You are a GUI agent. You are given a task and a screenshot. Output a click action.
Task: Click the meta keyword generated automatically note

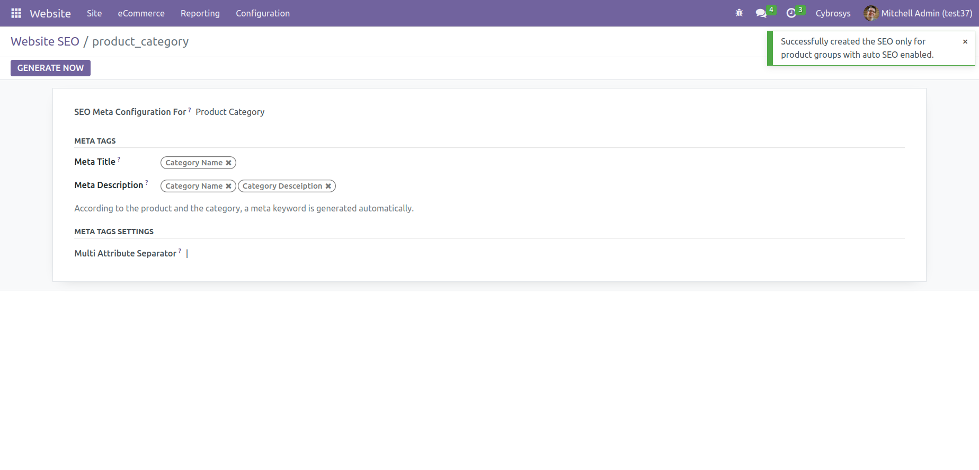[x=244, y=208]
